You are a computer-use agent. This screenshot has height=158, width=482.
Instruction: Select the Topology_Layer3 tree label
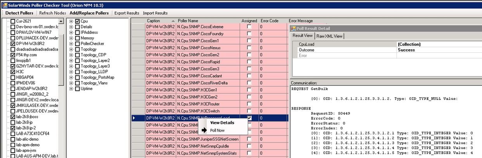[x=95, y=66]
